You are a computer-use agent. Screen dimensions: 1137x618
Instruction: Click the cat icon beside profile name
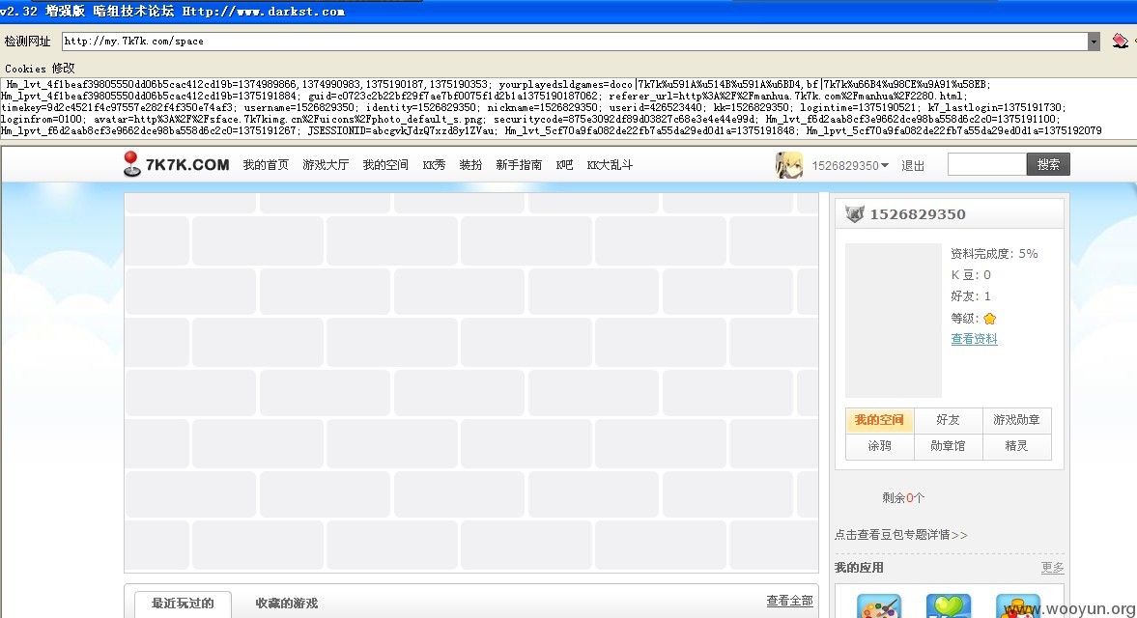(x=855, y=213)
